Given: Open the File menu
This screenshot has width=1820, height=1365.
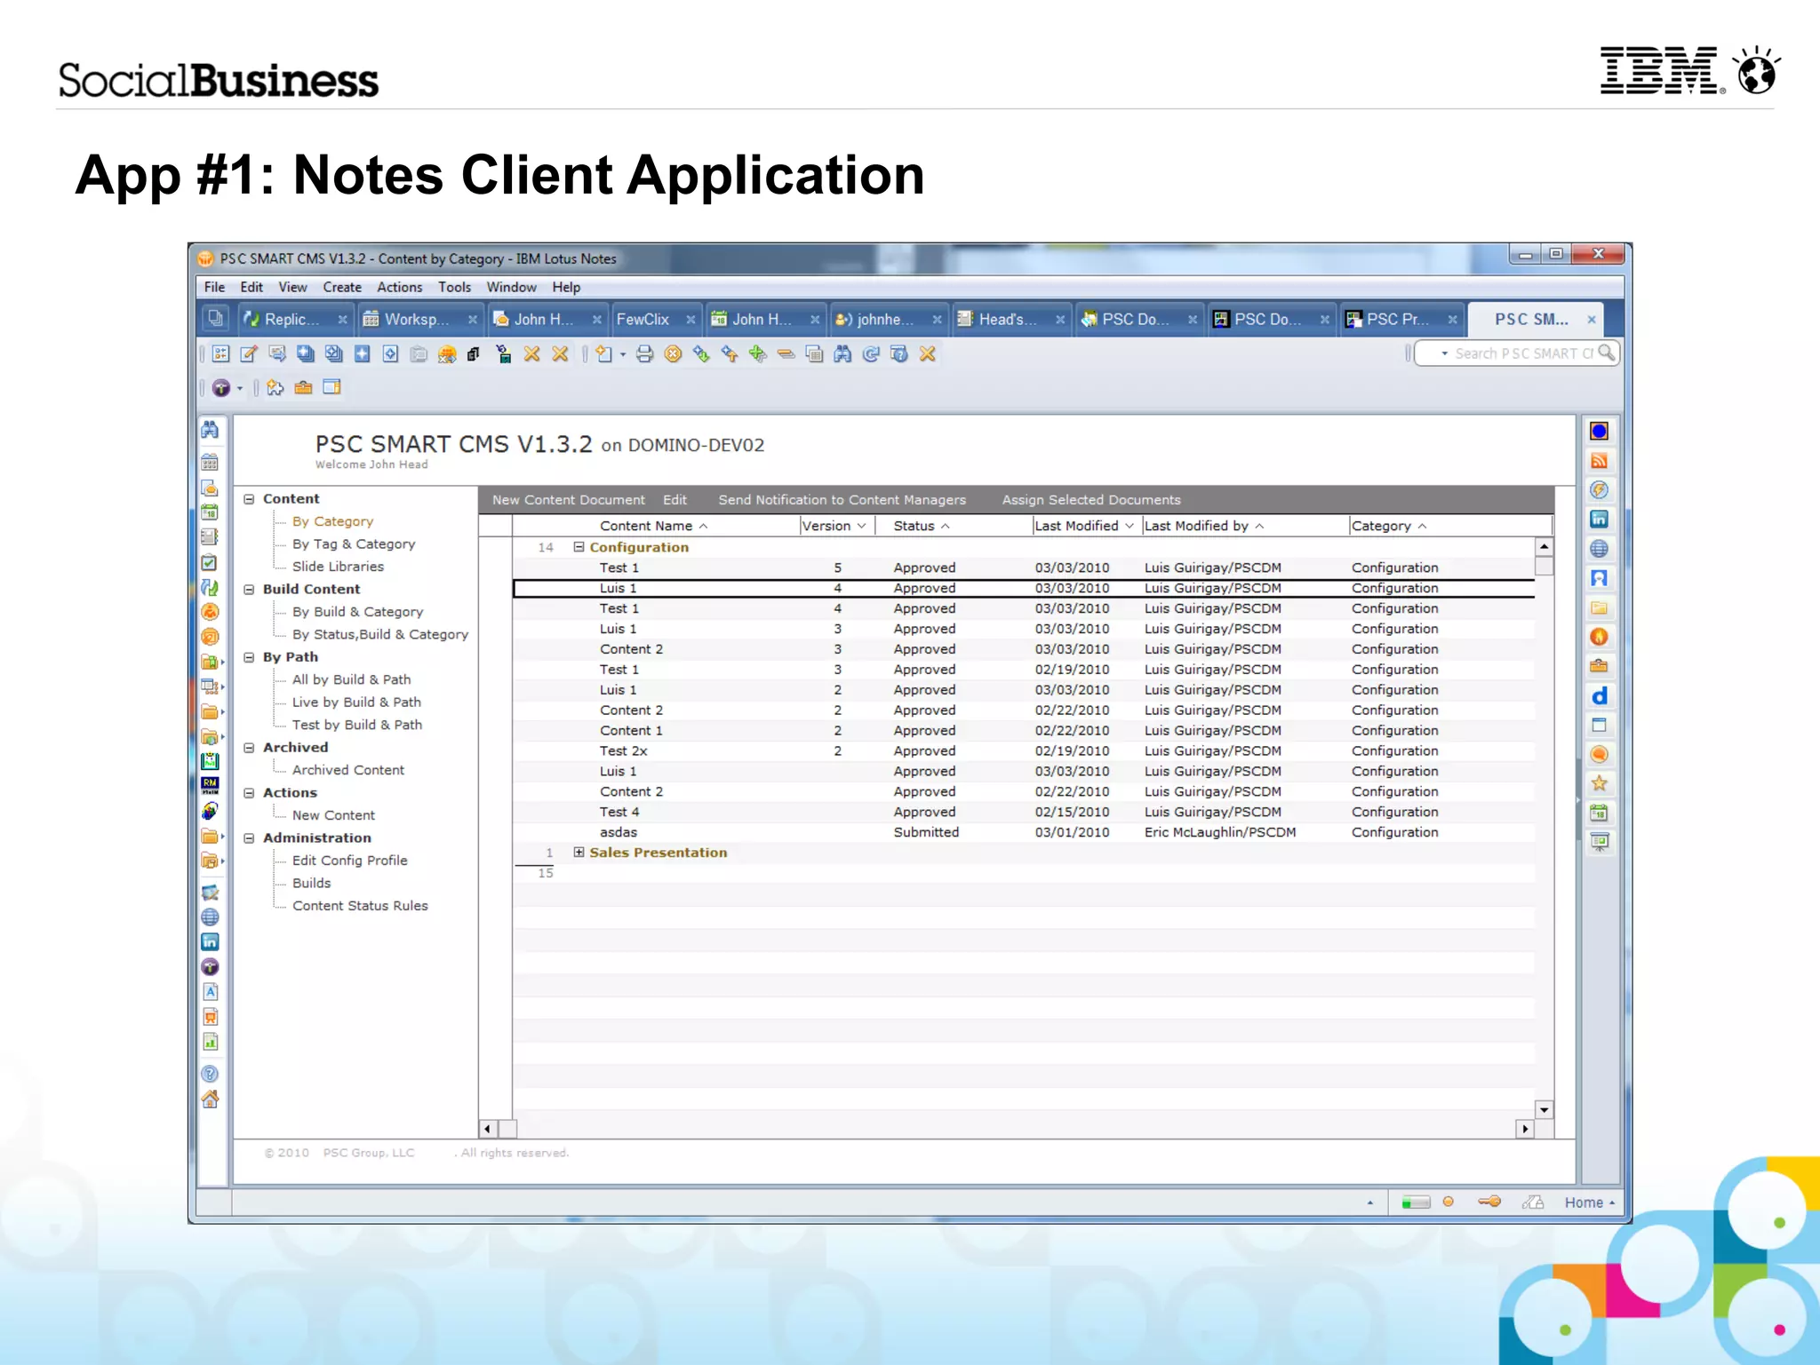Looking at the screenshot, I should tap(214, 287).
